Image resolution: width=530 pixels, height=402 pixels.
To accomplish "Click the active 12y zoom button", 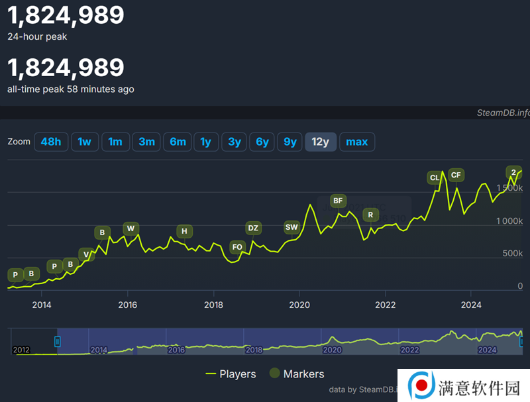I will coord(321,142).
